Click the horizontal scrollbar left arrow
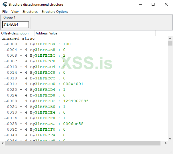This screenshot has width=173, height=154. click(x=3, y=143)
